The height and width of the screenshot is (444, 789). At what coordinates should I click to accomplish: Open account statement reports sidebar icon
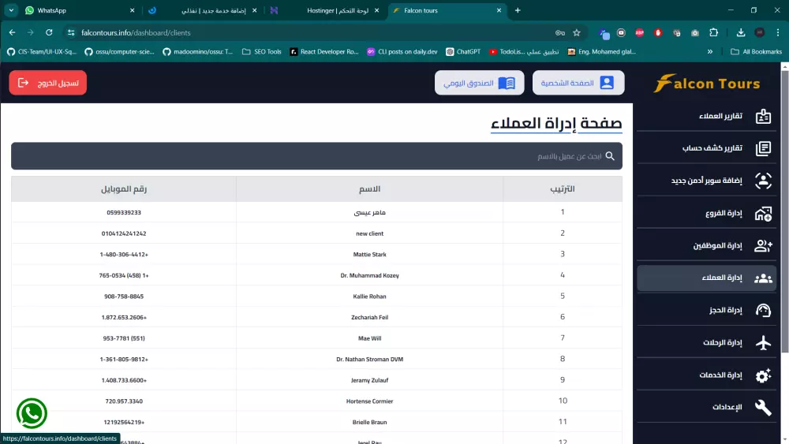[763, 148]
